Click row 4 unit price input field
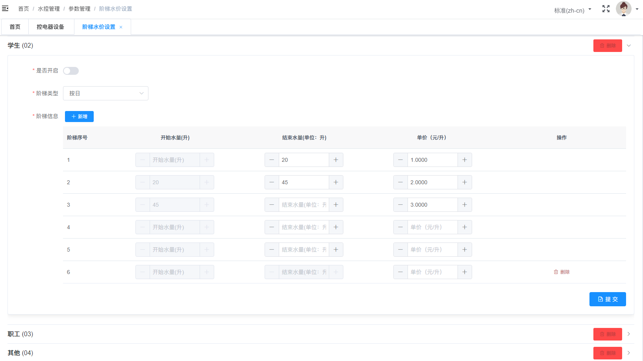The height and width of the screenshot is (361, 643). click(x=432, y=227)
